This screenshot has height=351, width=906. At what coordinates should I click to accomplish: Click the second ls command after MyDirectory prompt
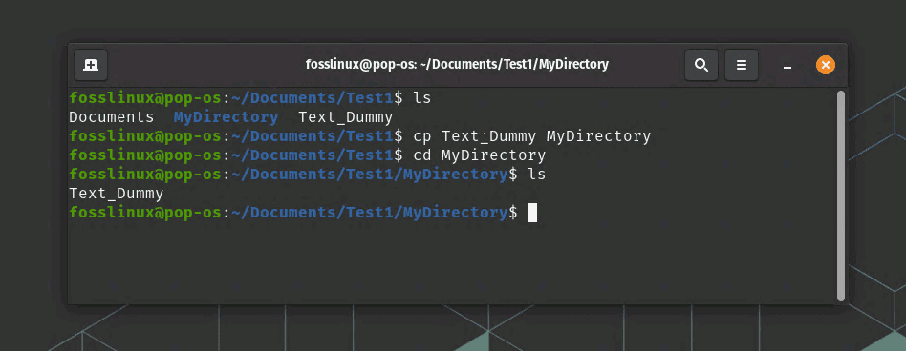point(537,174)
